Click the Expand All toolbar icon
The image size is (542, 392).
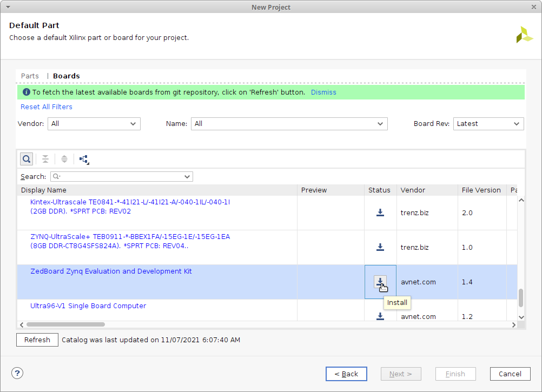coord(64,159)
